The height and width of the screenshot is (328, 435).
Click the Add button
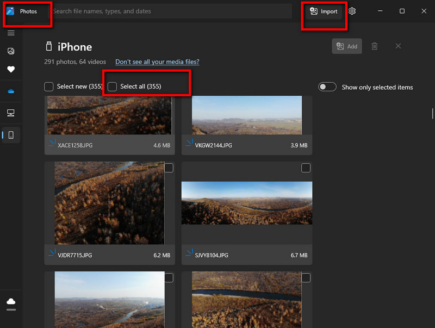click(x=347, y=46)
